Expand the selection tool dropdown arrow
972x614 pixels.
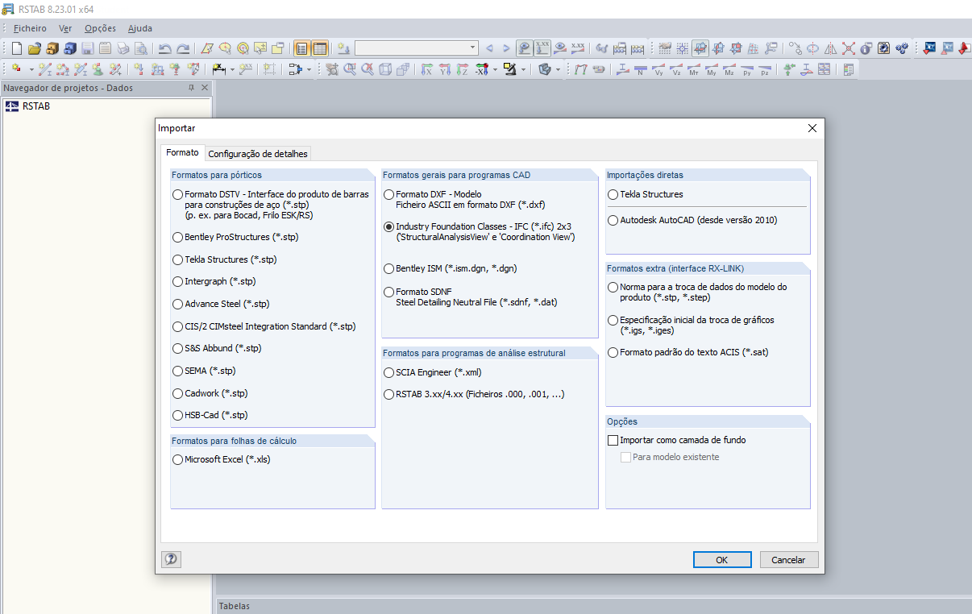coord(309,69)
